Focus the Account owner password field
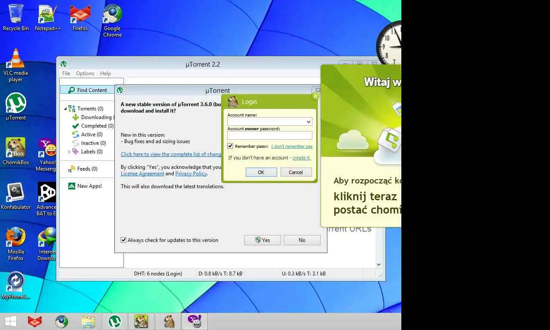This screenshot has width=550, height=330. [x=270, y=136]
